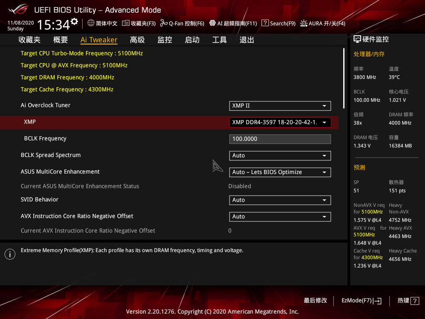Viewport: 425px width, 319px height.
Task: Open the 收藏夹 tab
Action: point(29,40)
